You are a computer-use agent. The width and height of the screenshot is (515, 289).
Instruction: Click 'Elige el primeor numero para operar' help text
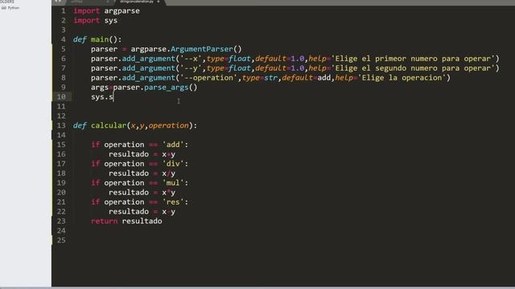[x=413, y=59]
